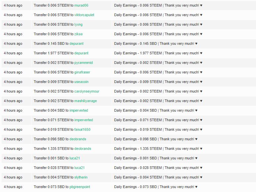Click 'Transfer 0.019 STEEM to' text in faisal1650 row

tap(54, 129)
